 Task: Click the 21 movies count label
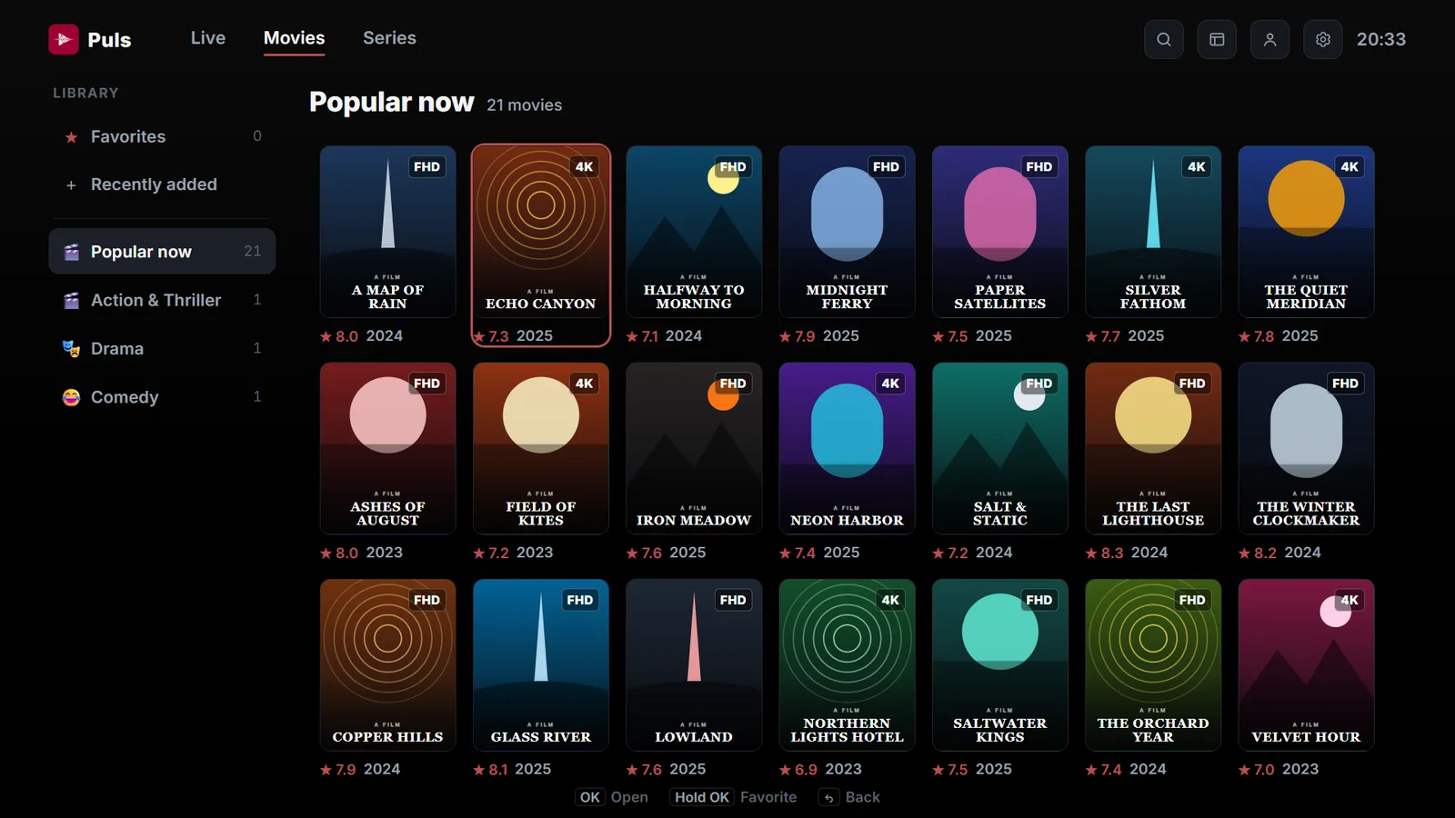524,105
